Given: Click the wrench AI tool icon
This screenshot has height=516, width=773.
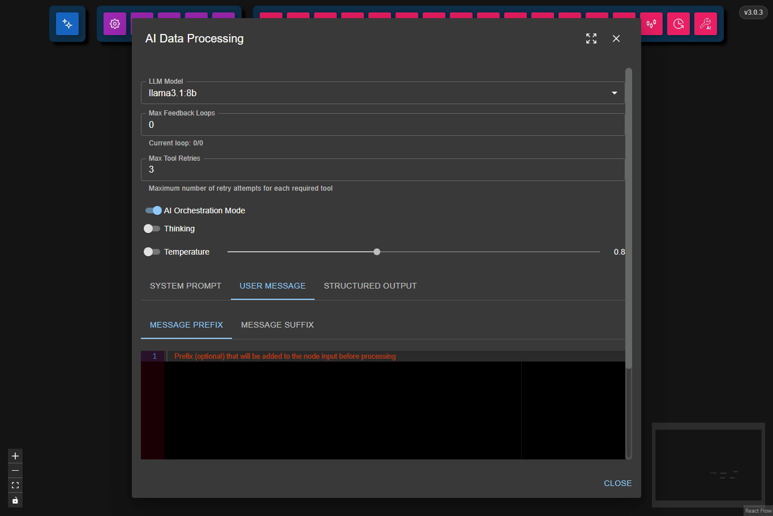Looking at the screenshot, I should [x=706, y=24].
